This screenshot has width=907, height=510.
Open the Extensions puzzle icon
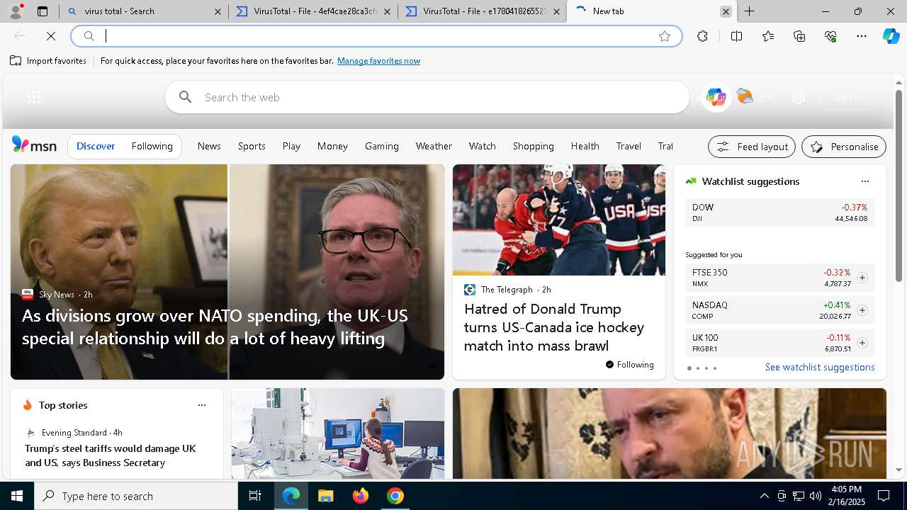(702, 36)
